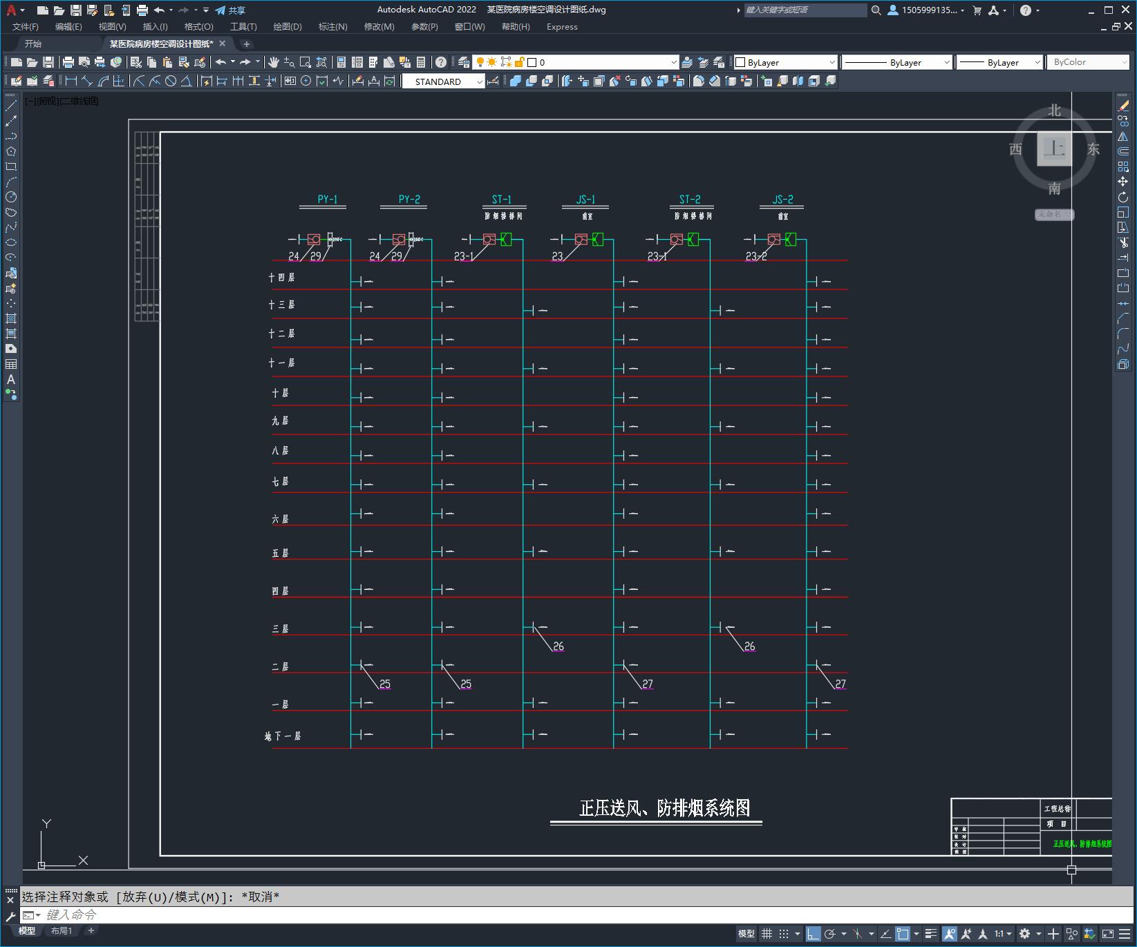Click the Cut scissors toolbar icon

pos(136,62)
